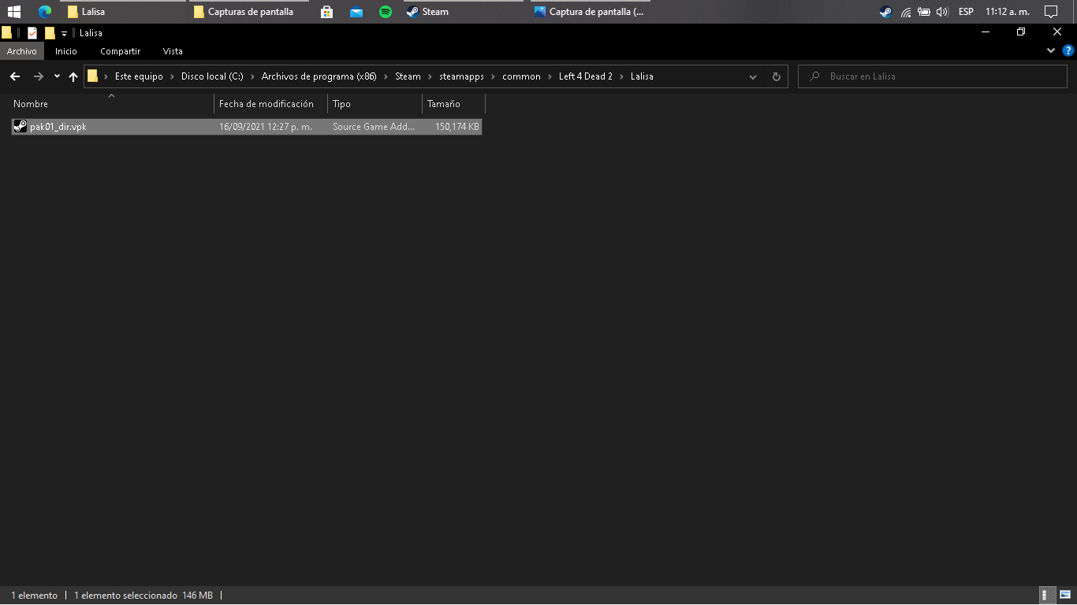
Task: Expand the chevron after Archivos de programa (x86)
Action: 386,76
